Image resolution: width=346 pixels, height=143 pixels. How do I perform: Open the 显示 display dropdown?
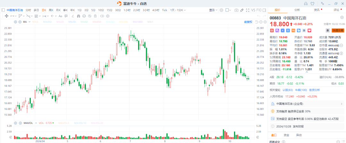click(213, 10)
